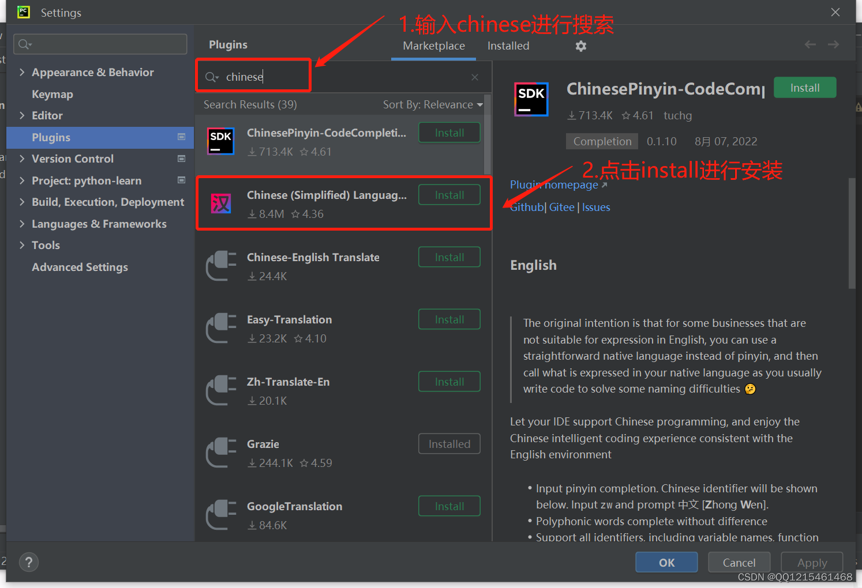Click the settings search magnifier icon

(24, 44)
